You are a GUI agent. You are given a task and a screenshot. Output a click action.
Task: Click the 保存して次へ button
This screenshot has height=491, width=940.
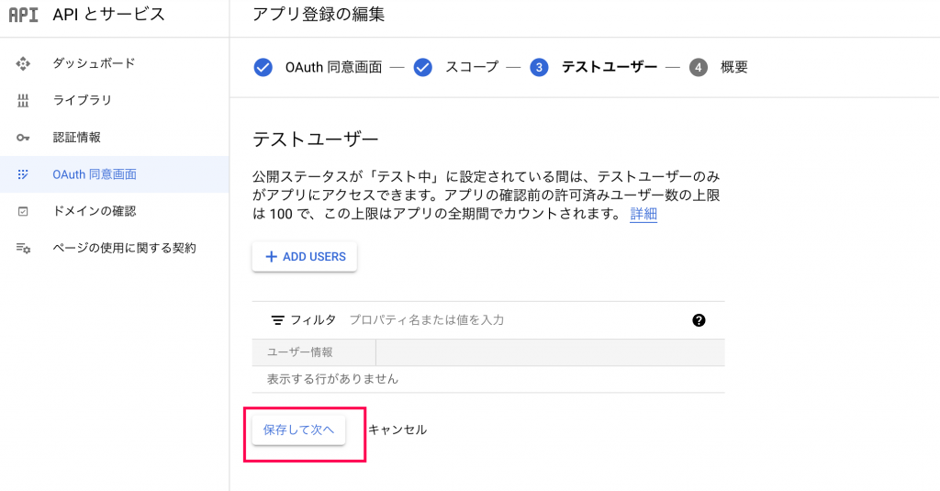(298, 430)
